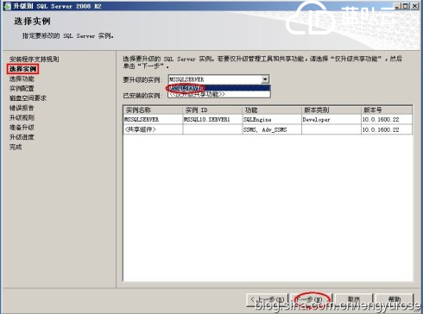Open the instance-to-upgrade dropdown arrow

coord(265,79)
